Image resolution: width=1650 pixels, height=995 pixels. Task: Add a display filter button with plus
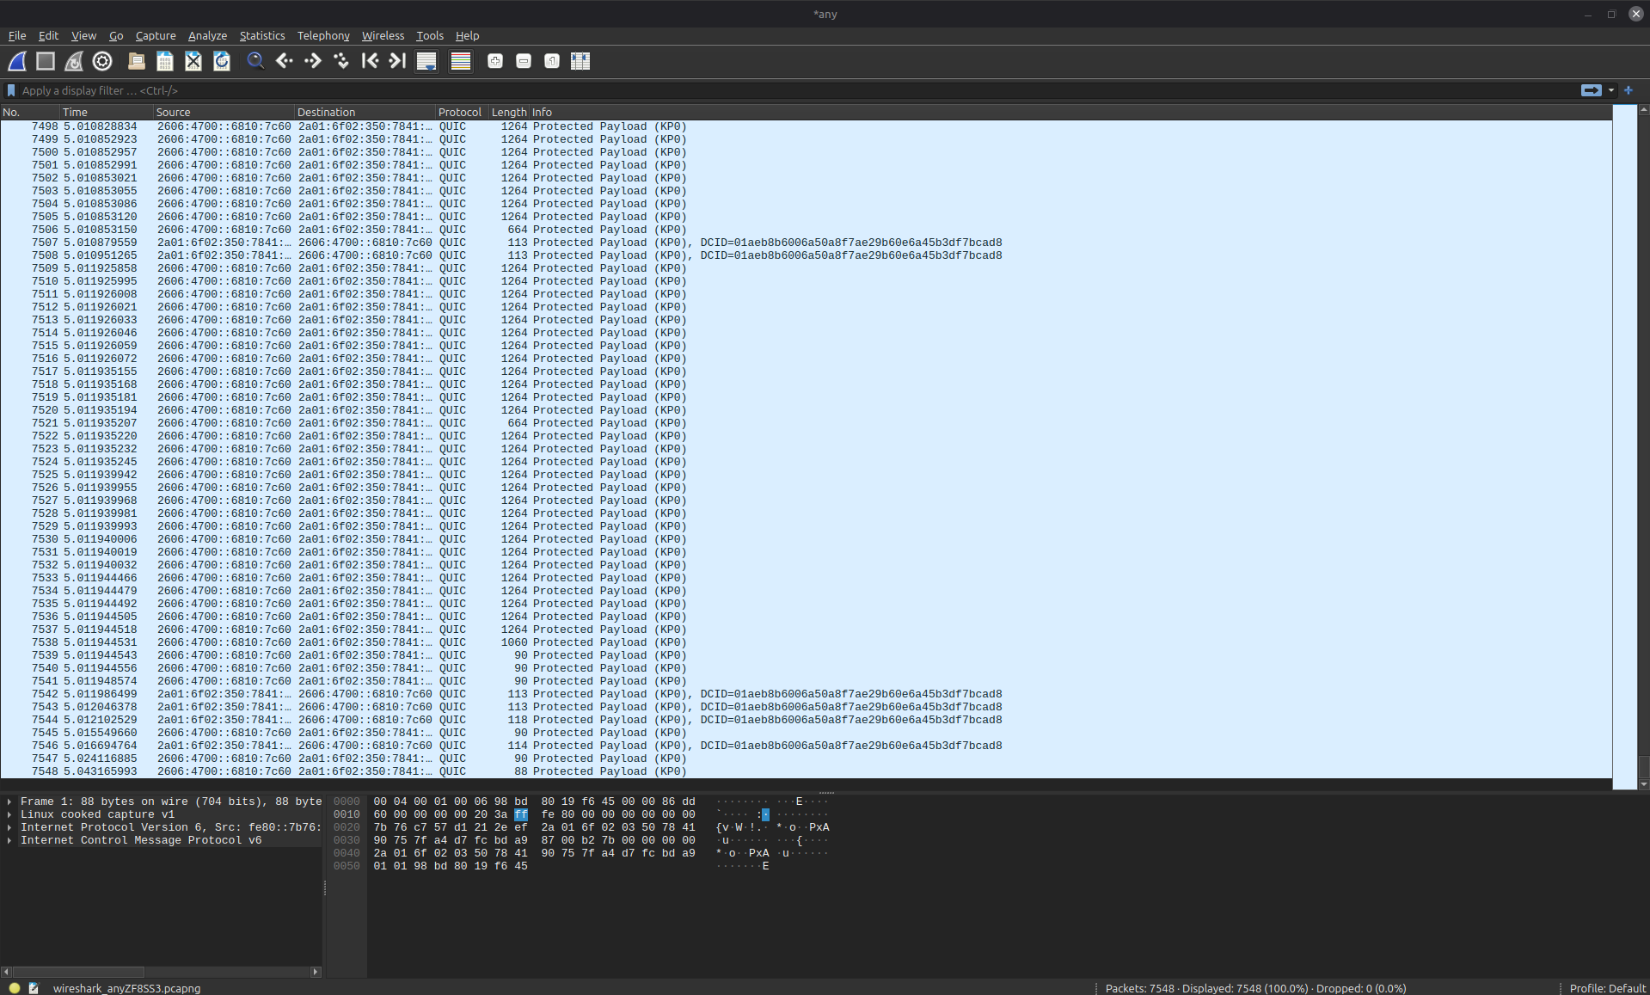coord(1629,90)
